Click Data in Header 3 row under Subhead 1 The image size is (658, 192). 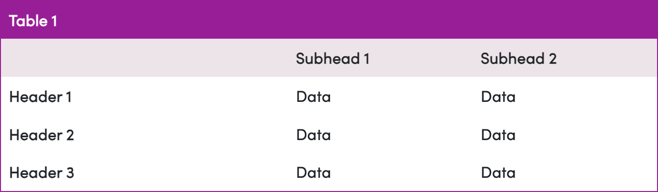313,172
